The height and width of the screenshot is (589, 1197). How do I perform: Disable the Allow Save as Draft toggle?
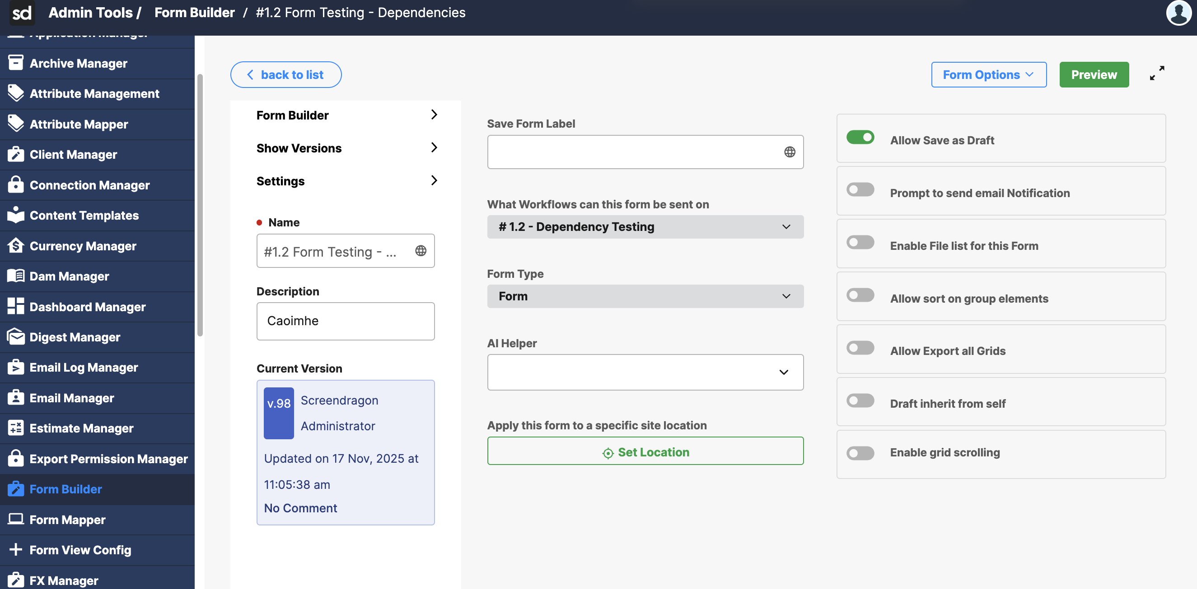(x=860, y=138)
